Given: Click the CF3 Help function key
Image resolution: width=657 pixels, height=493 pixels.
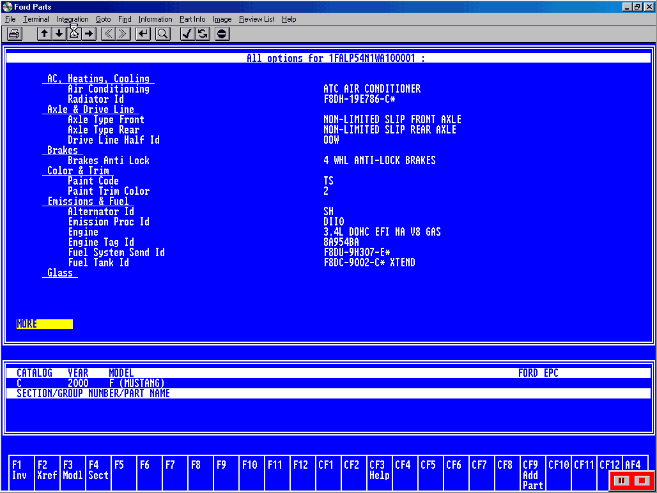Looking at the screenshot, I should (380, 473).
